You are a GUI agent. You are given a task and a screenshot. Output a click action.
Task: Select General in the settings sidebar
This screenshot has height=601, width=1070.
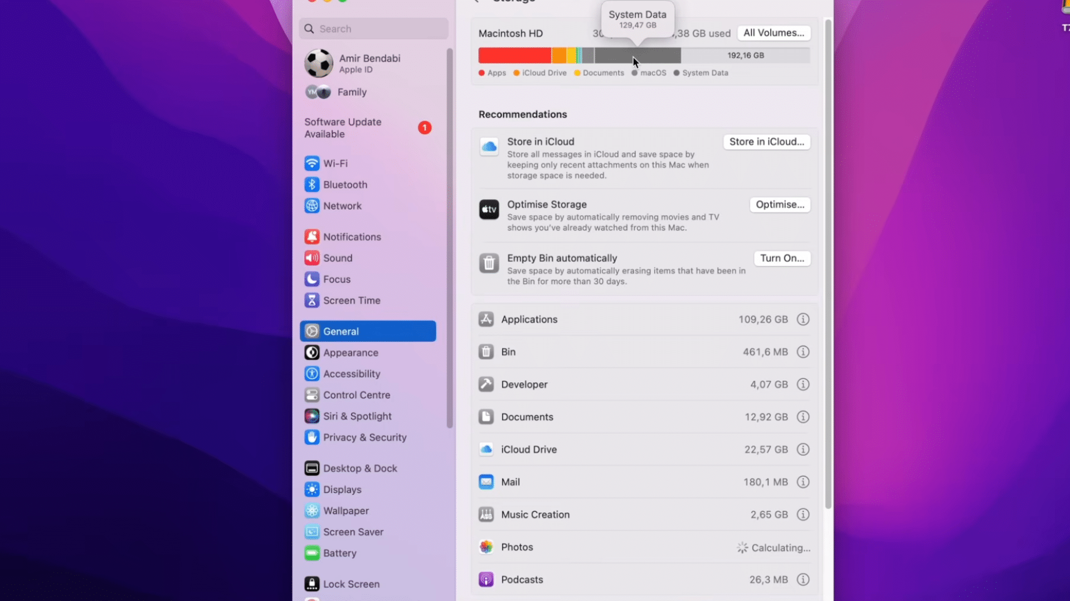(368, 331)
